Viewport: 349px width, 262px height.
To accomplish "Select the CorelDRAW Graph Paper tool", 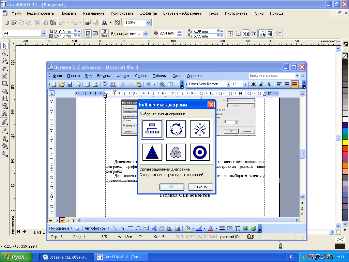I will (x=4, y=98).
